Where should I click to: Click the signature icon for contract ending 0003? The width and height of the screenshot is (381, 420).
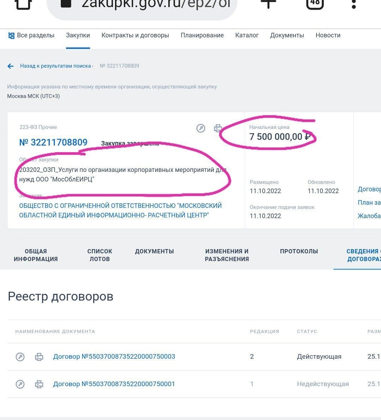(x=20, y=357)
